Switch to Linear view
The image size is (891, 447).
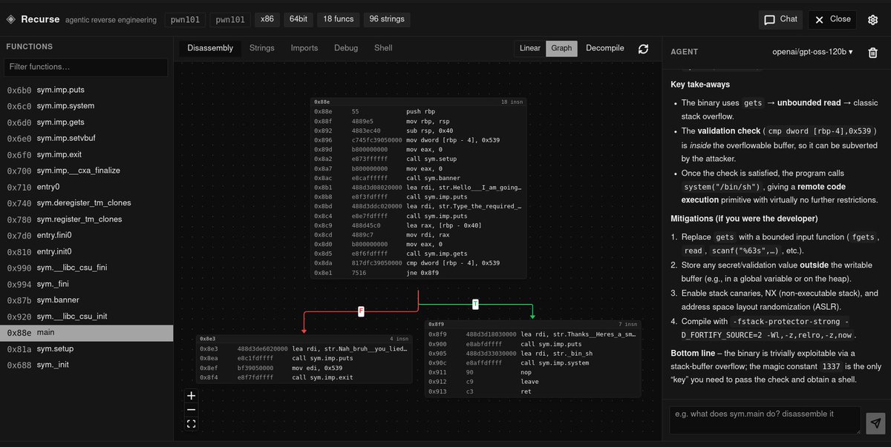click(x=530, y=48)
